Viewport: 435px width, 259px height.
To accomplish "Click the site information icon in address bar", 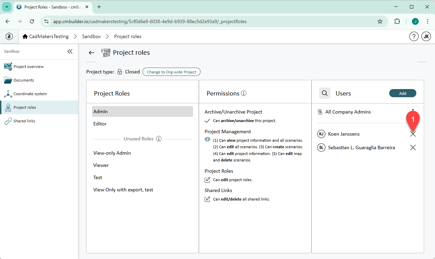I will click(47, 21).
